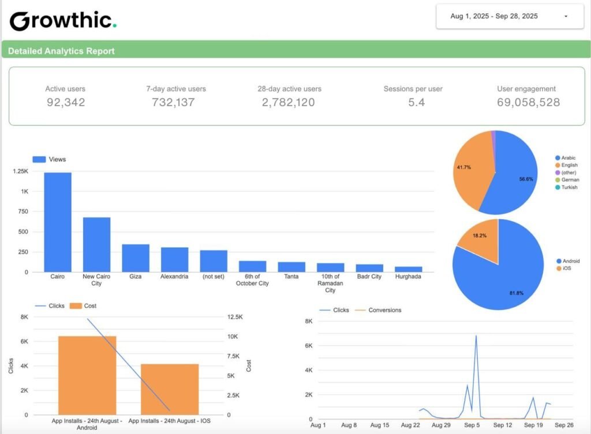Click the Detailed Analytics Report header
This screenshot has height=434, width=591.
pyautogui.click(x=61, y=51)
